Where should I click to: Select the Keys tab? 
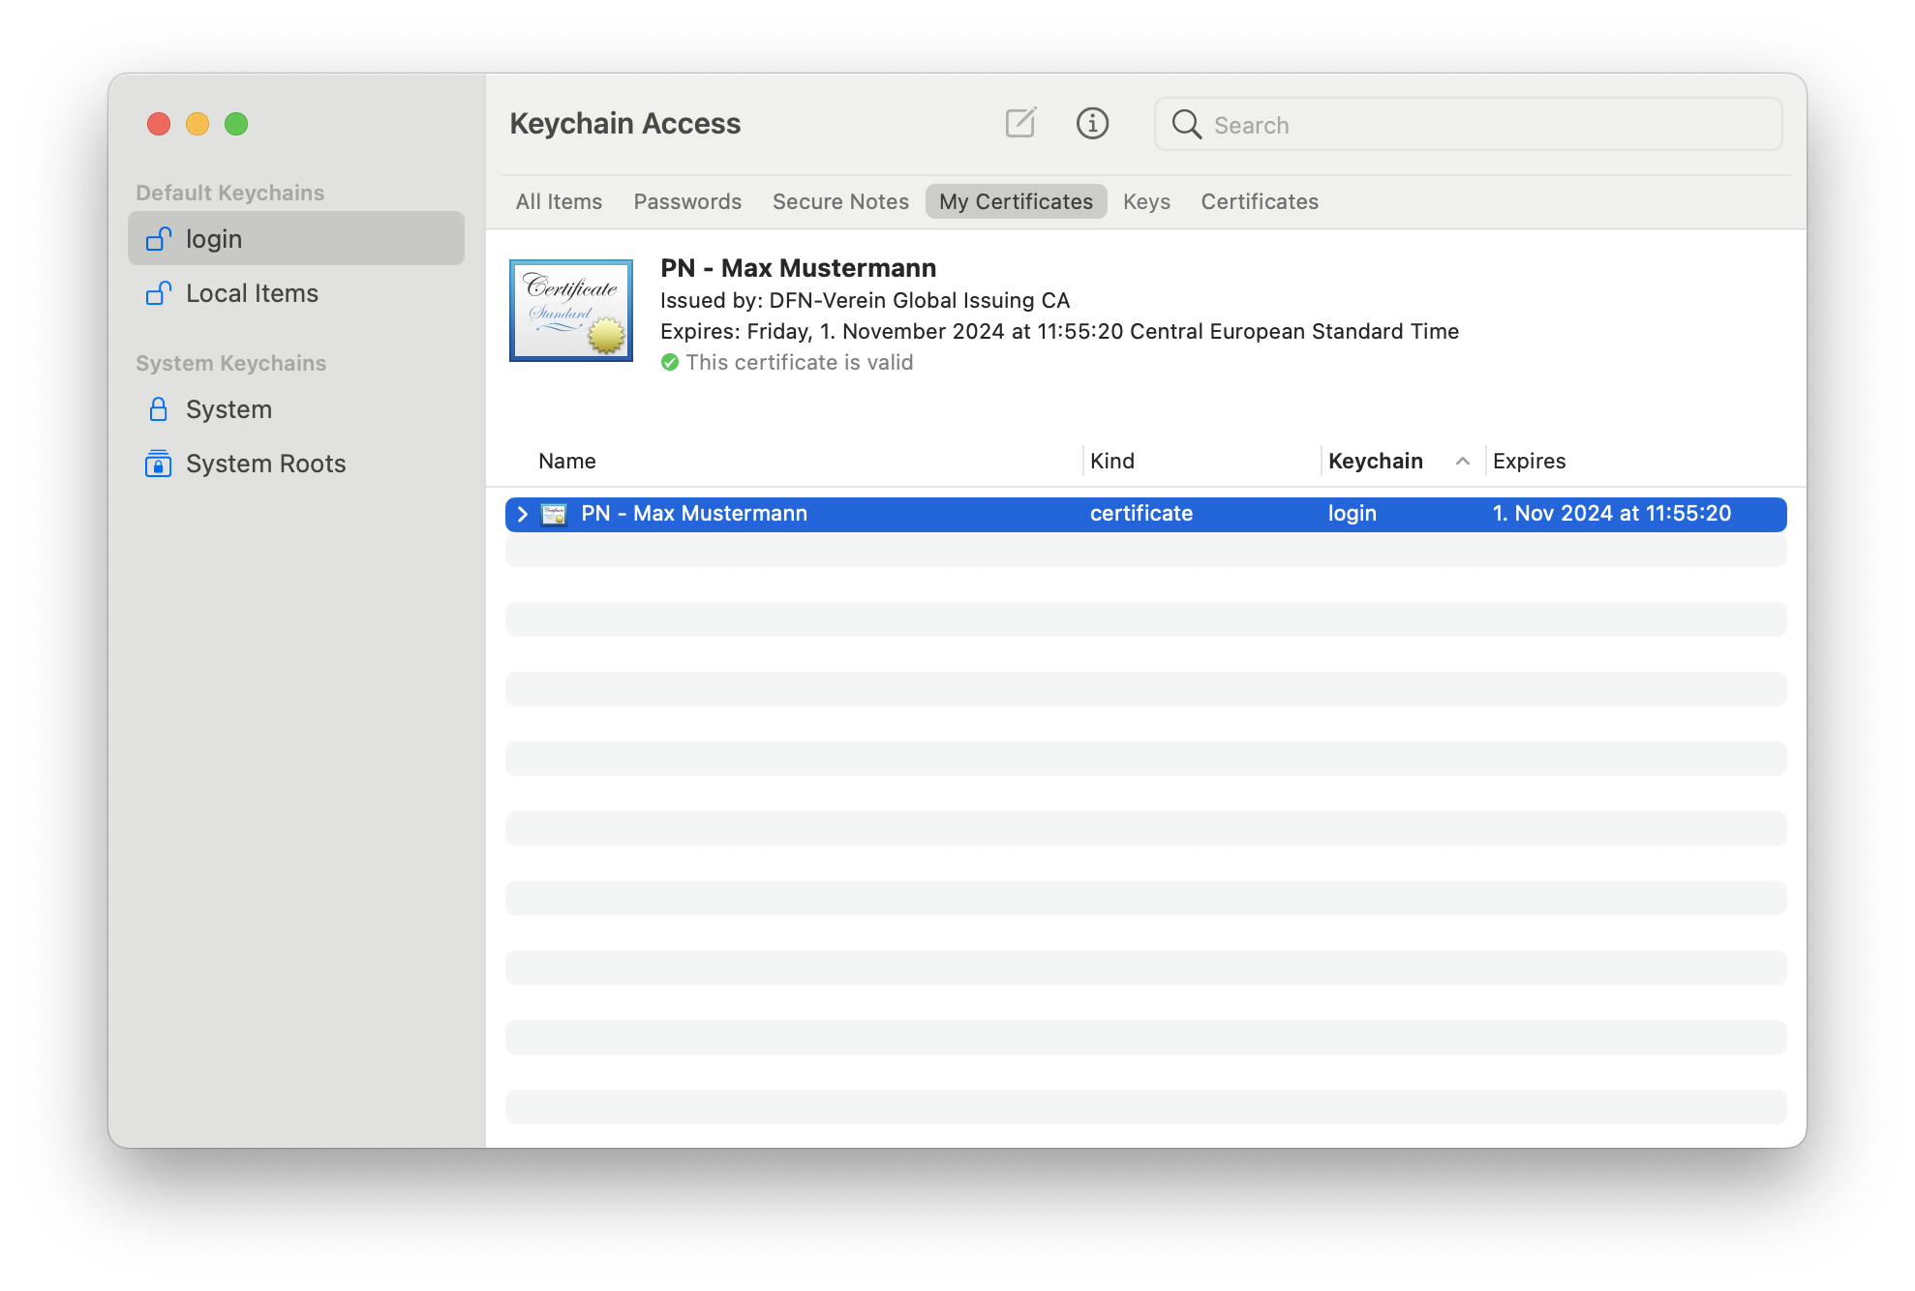click(1146, 201)
